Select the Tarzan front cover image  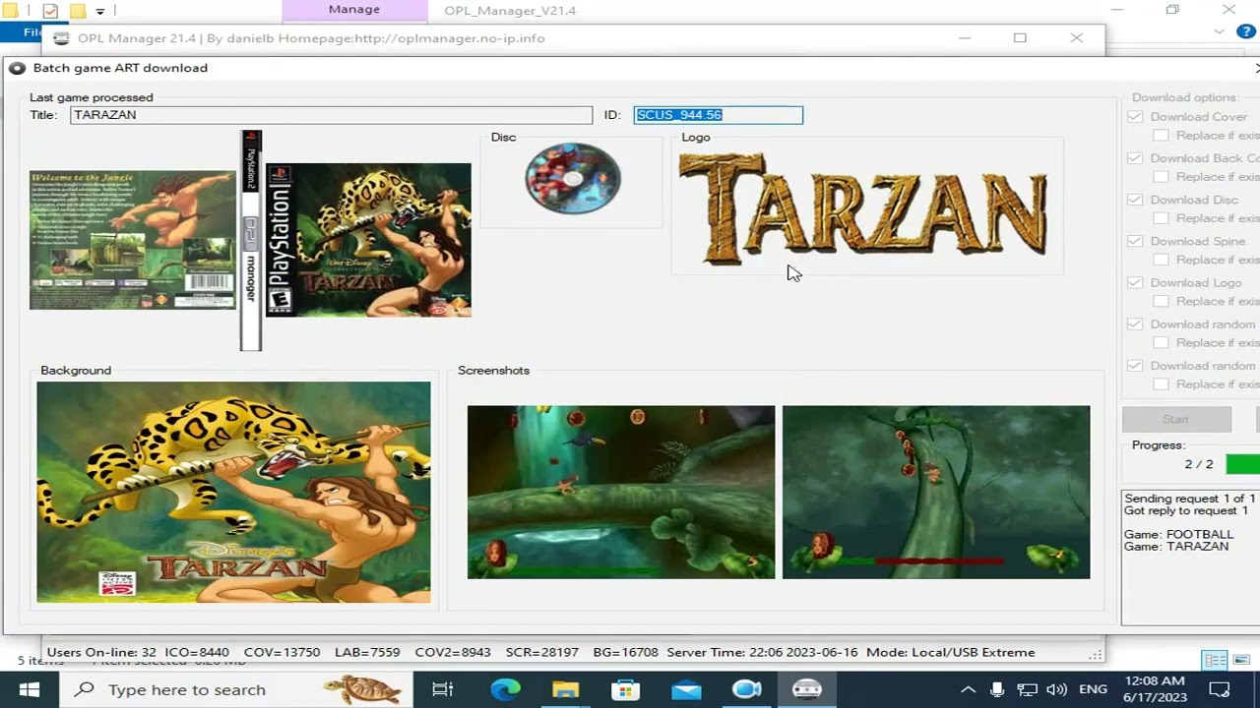(x=368, y=240)
